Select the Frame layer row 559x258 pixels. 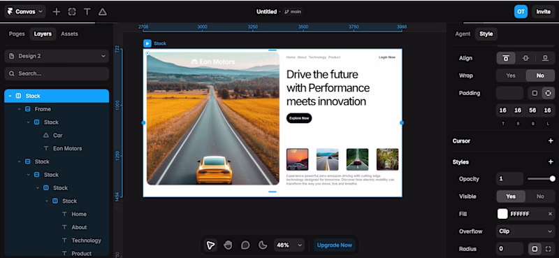point(57,109)
